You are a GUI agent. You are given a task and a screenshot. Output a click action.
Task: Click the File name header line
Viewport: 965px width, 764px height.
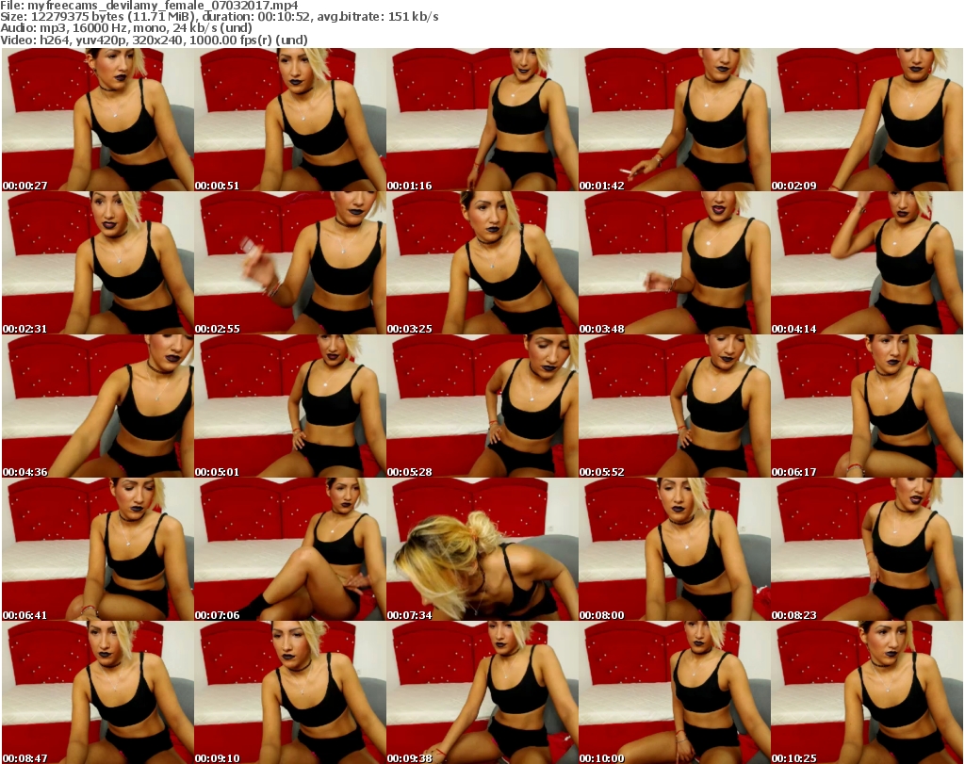[149, 6]
